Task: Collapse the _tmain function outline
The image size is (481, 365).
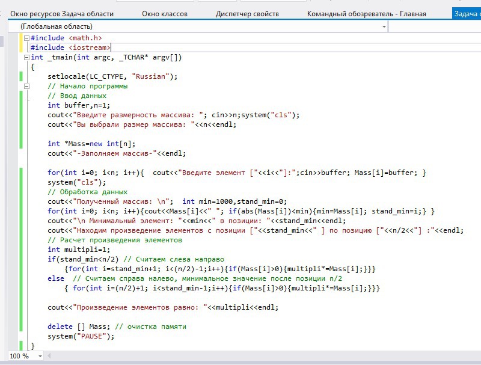Action: point(26,57)
